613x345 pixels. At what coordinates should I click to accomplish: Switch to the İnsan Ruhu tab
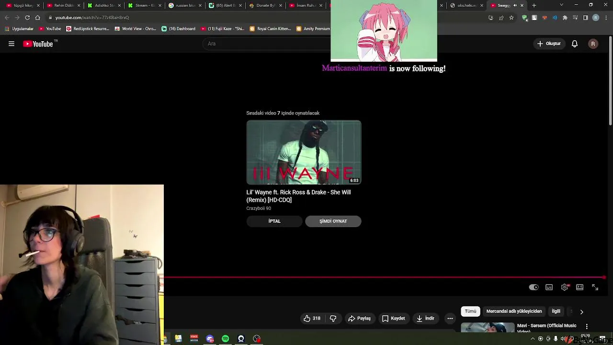tap(306, 5)
